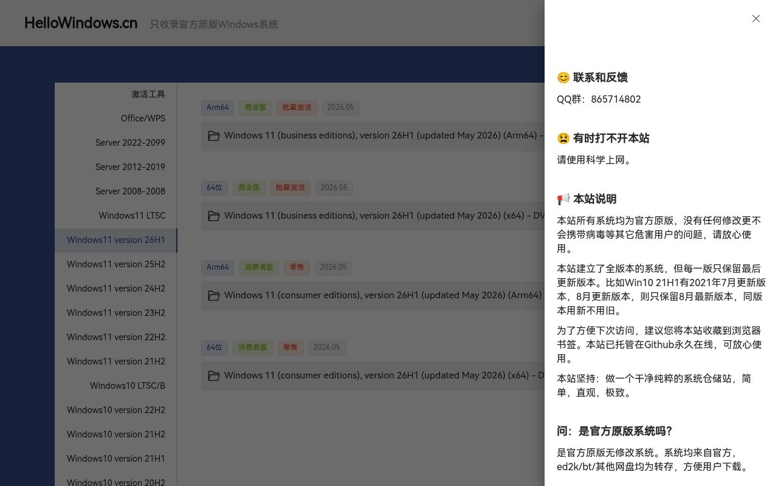Image resolution: width=778 pixels, height=486 pixels.
Task: Go to Windows11 version 21H2
Action: 116,361
